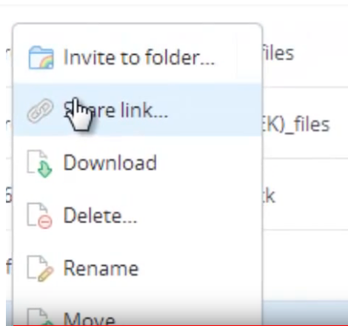Screen dimensions: 348x326
Task: Click the blue highlighted row behind the menu
Action: (305, 313)
